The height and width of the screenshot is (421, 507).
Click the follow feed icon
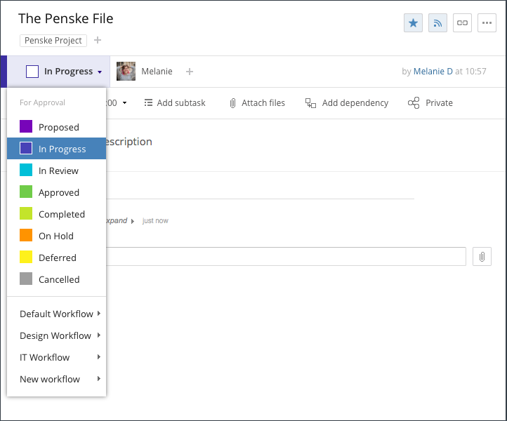tap(437, 23)
